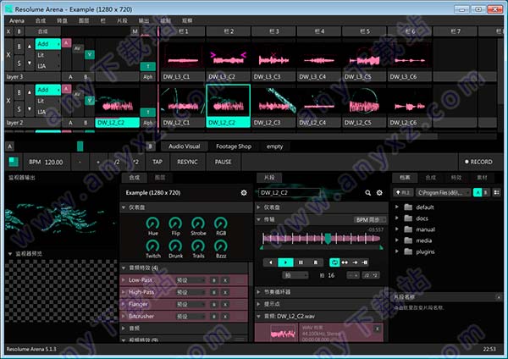Screen dimensions: 508x359
Task: Remove the DW_L2_C2.wav audio track
Action: 377,329
